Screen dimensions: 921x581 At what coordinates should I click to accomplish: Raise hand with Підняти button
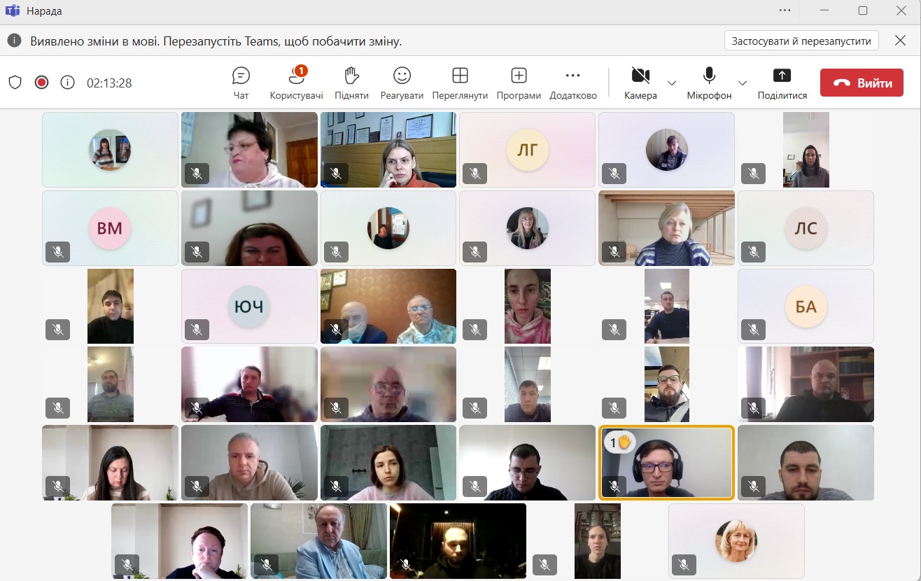[x=351, y=83]
